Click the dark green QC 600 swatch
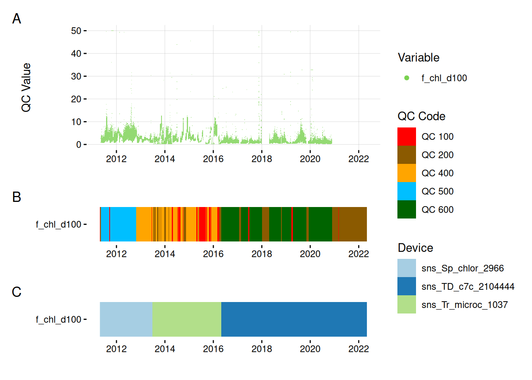 pyautogui.click(x=407, y=209)
